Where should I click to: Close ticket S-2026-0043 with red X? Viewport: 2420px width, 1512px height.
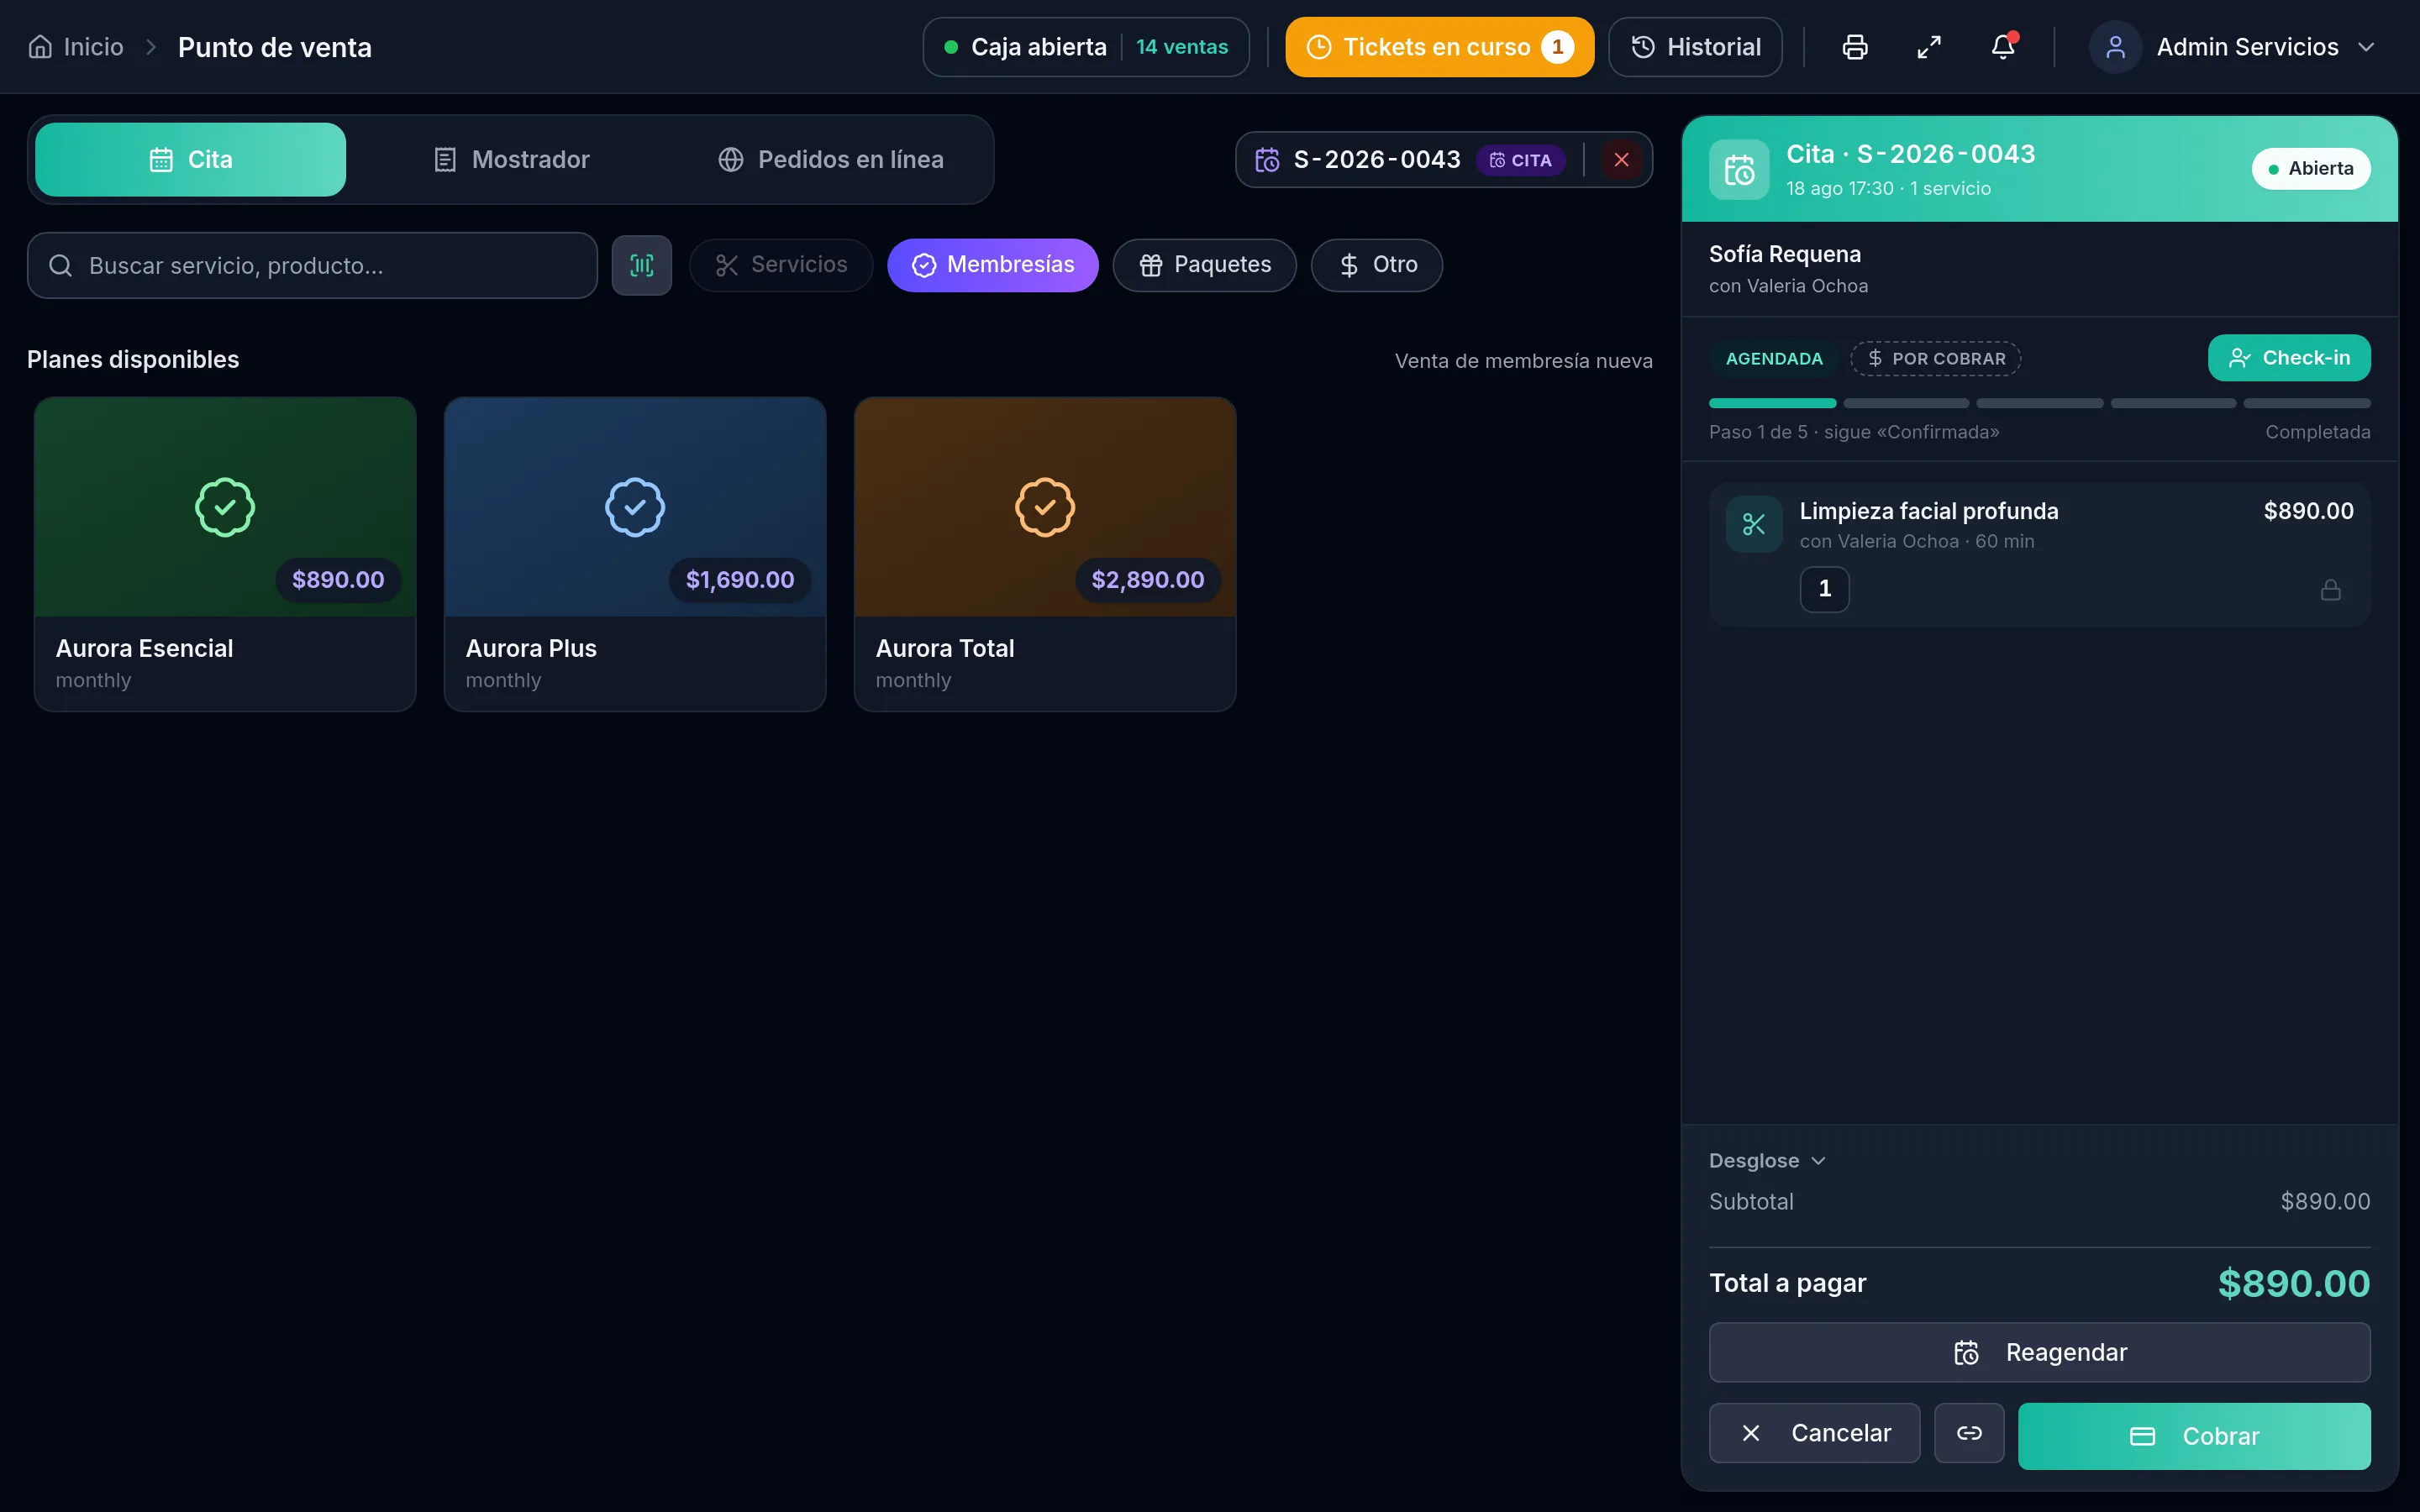coord(1621,160)
